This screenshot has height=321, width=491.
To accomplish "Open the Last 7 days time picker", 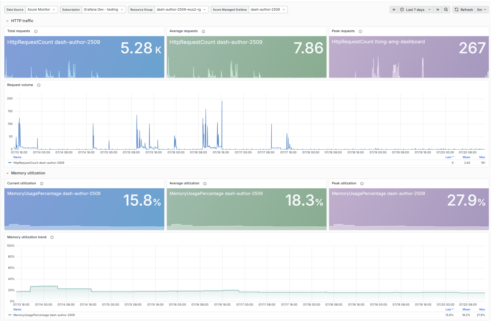I will [x=415, y=10].
